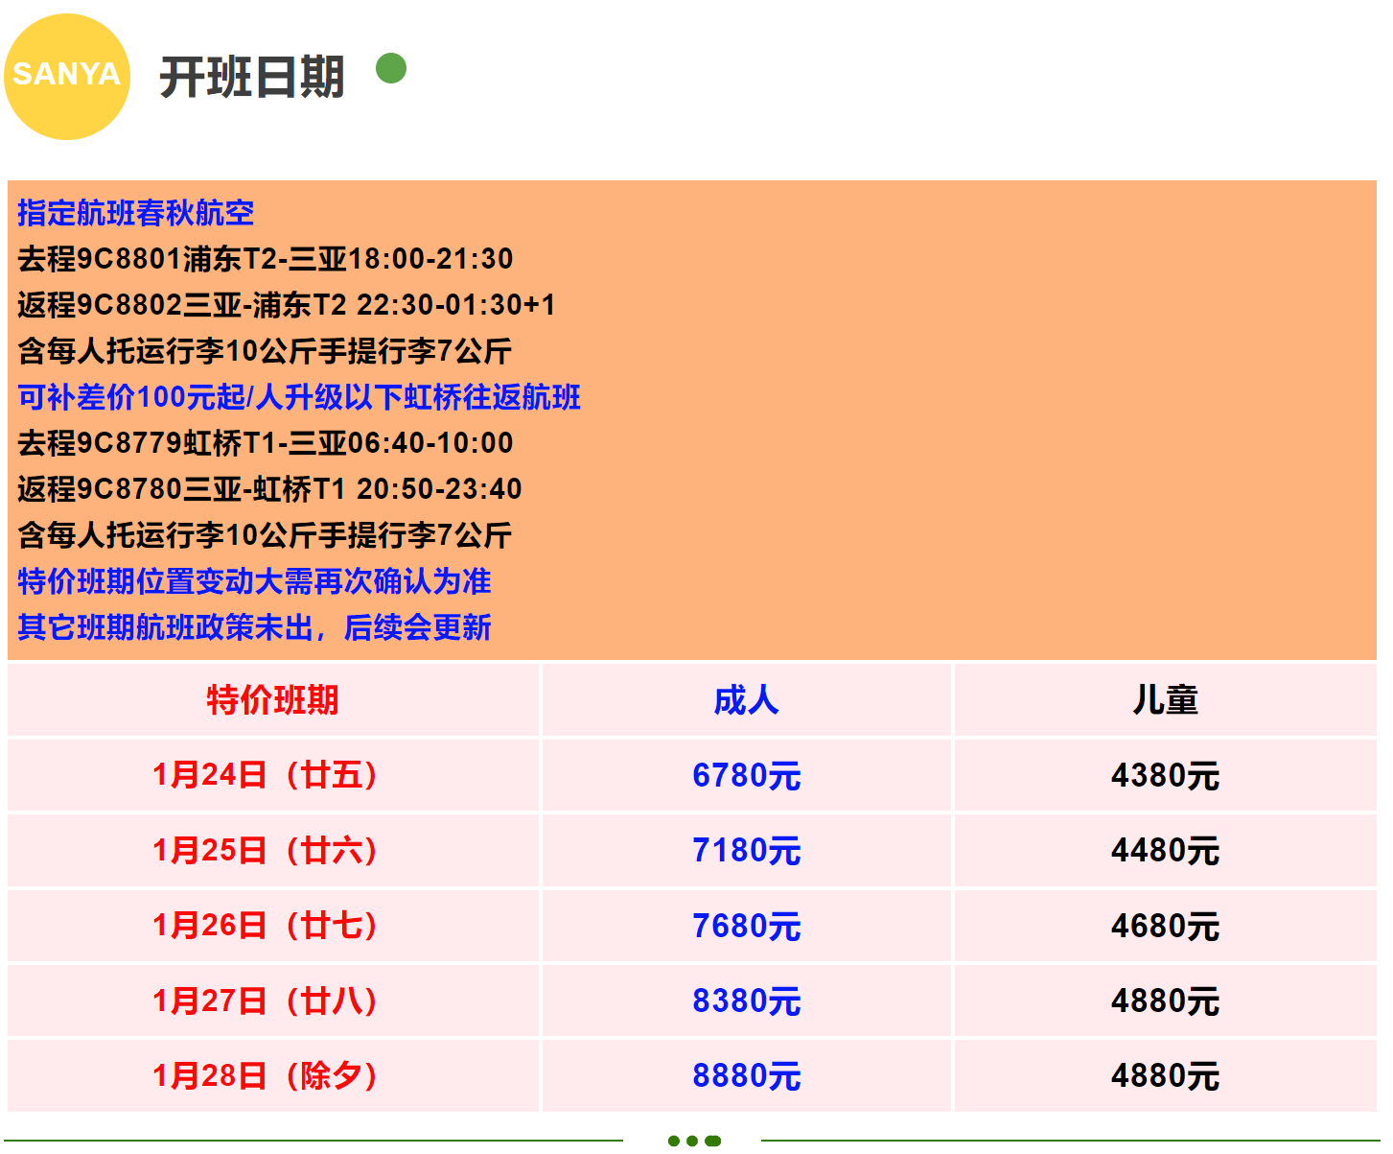Select the date cell 1月28日（除夕）
1393x1154 pixels.
pyautogui.click(x=273, y=1075)
